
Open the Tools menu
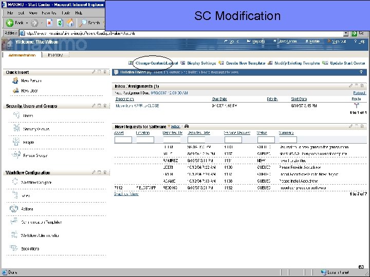tap(66, 13)
